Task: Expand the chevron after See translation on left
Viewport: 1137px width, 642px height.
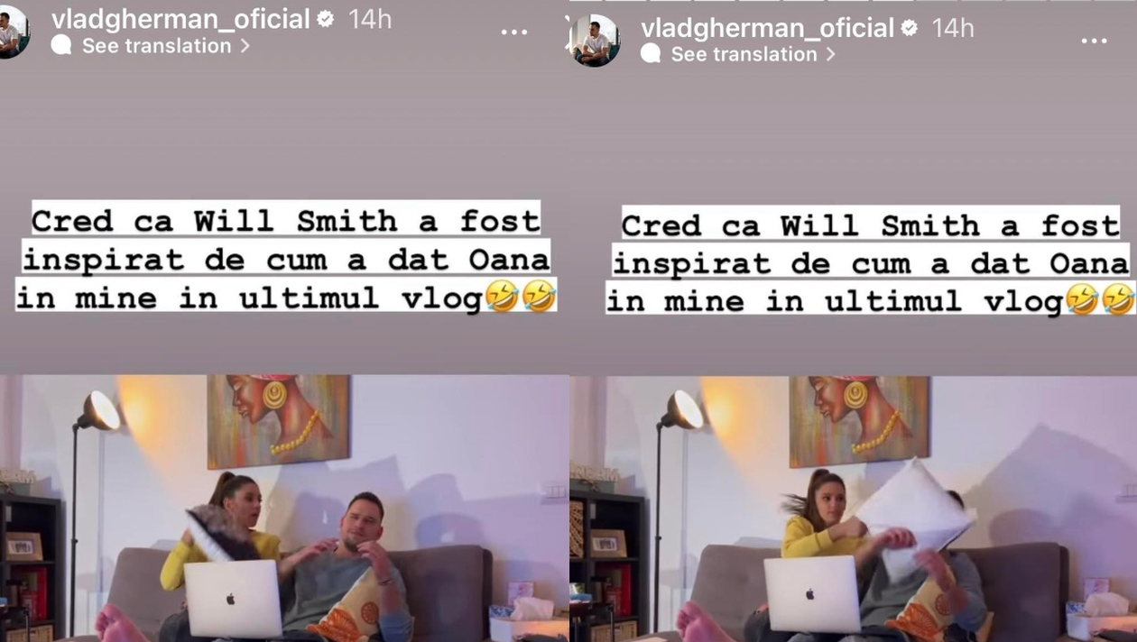Action: click(x=245, y=46)
